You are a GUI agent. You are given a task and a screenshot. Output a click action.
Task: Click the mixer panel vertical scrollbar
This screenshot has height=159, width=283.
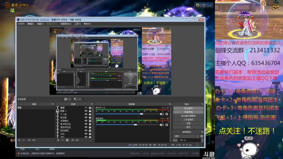pyautogui.click(x=171, y=124)
